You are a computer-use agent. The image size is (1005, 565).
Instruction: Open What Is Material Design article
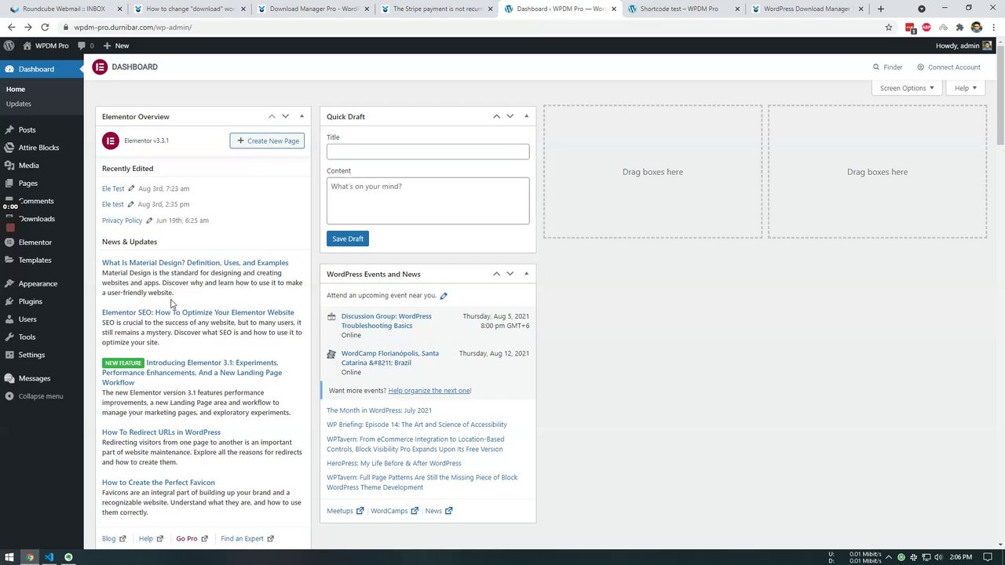(x=195, y=263)
